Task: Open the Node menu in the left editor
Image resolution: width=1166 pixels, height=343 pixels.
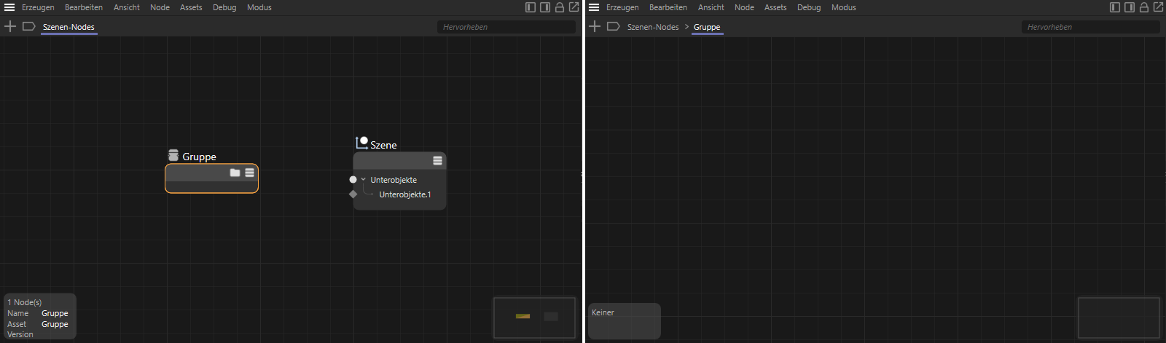Action: pos(160,7)
